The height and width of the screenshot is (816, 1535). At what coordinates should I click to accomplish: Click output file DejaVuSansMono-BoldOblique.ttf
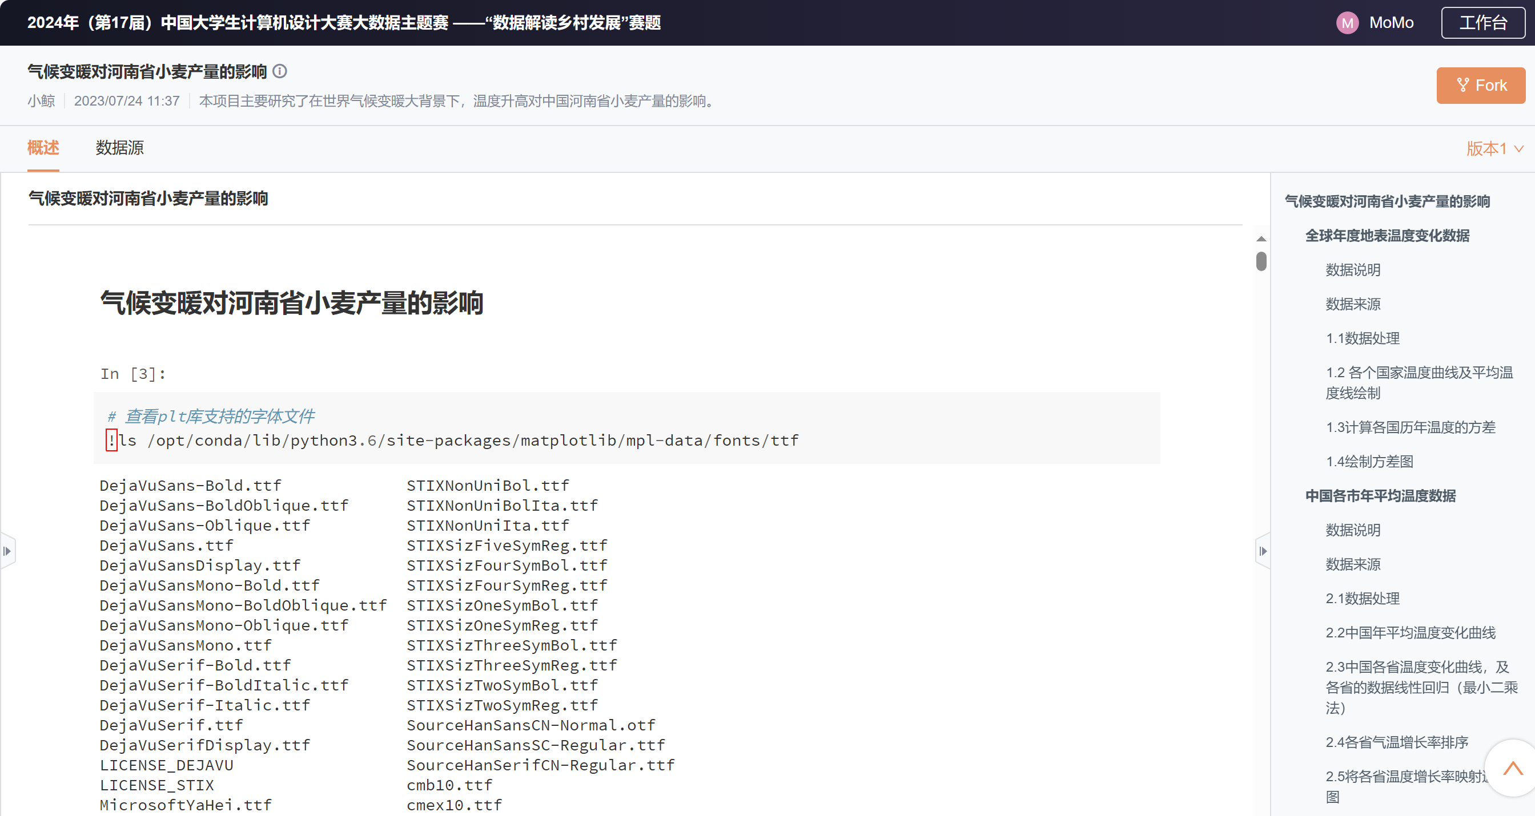pyautogui.click(x=243, y=605)
